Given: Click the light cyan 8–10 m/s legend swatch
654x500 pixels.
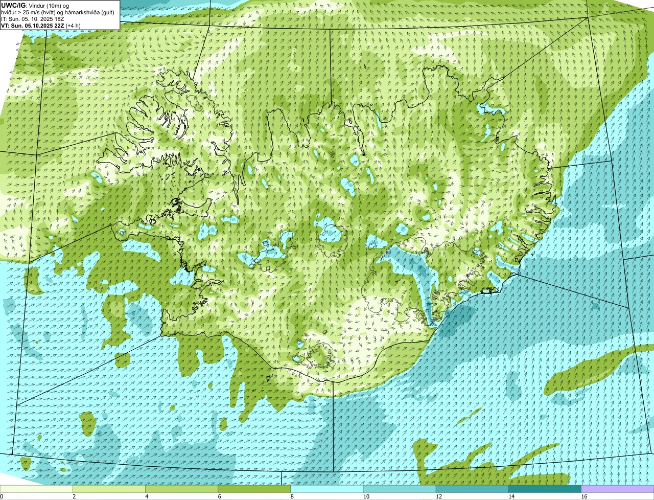Looking at the screenshot, I should [327, 489].
